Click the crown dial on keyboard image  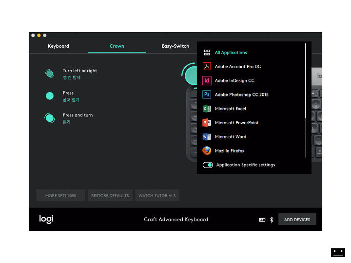point(190,75)
